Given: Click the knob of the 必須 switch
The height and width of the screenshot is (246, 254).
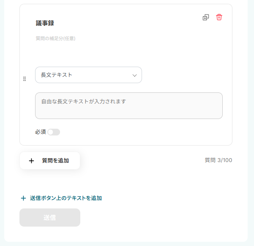Looking at the screenshot, I should point(51,132).
